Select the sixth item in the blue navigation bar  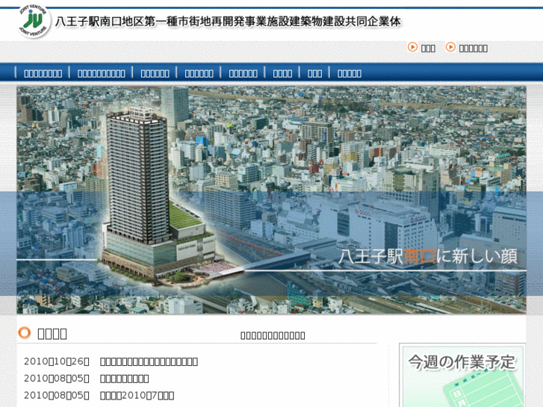282,73
